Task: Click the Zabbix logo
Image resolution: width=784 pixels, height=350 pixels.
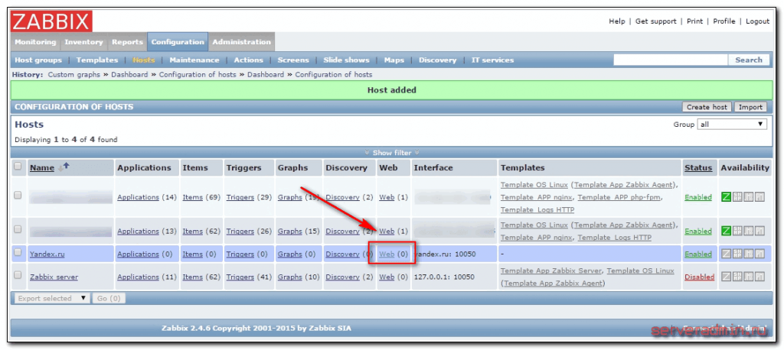Action: [52, 21]
